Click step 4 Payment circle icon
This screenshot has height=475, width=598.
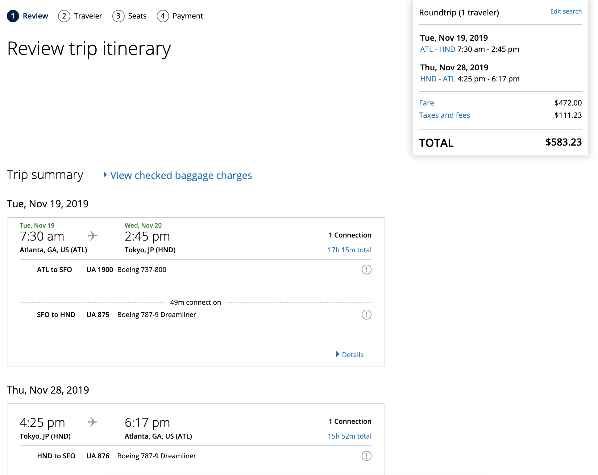163,16
